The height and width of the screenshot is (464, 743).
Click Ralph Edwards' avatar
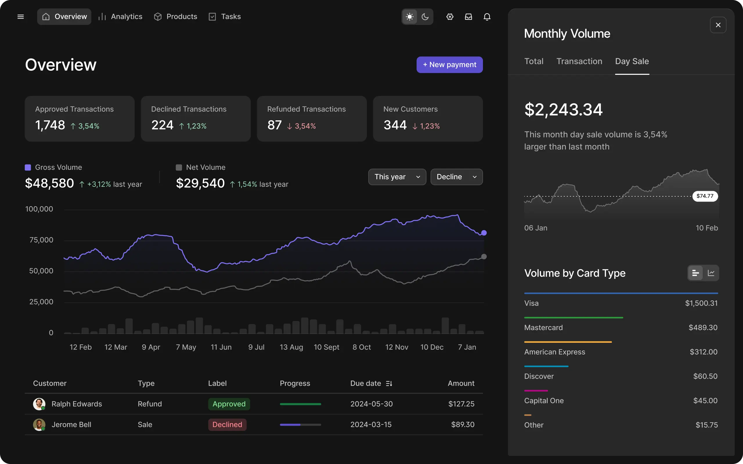[39, 404]
